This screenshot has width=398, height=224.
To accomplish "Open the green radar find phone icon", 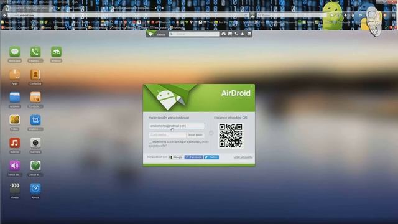I will pos(35,166).
